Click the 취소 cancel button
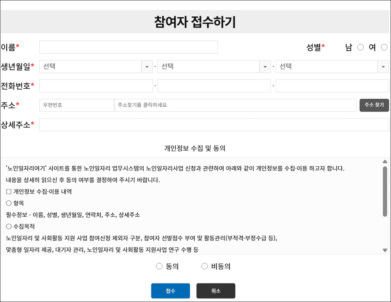This screenshot has height=302, width=391. click(215, 291)
